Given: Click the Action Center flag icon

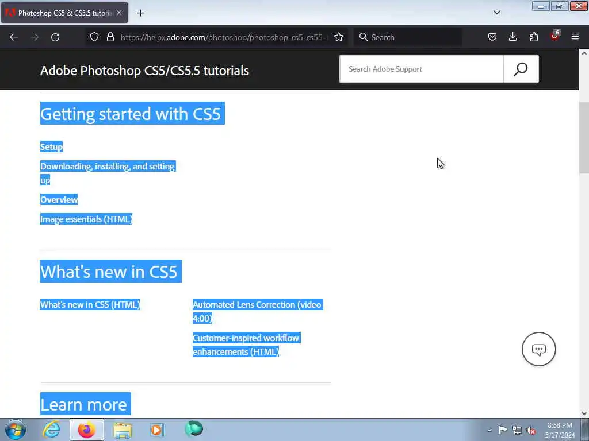Looking at the screenshot, I should 503,430.
